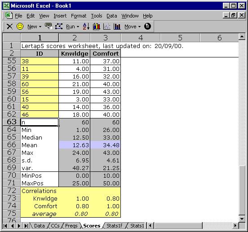Image resolution: width=248 pixels, height=232 pixels.
Task: Click the colored histogram chart icon
Action: tap(96, 26)
